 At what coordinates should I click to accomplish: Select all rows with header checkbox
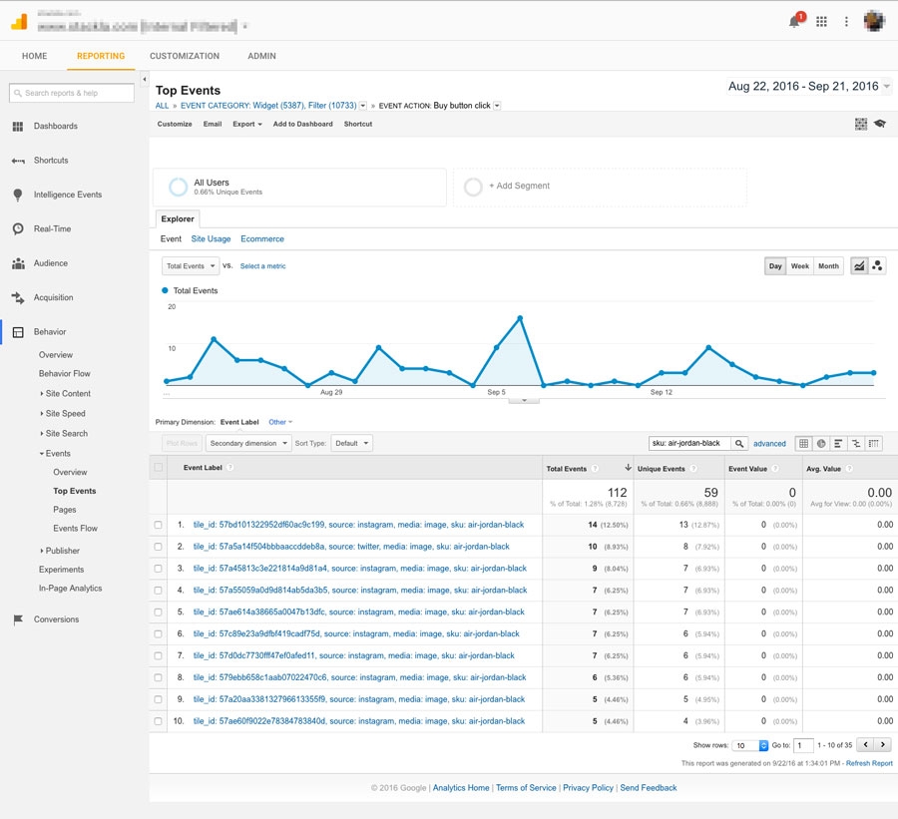tap(158, 467)
